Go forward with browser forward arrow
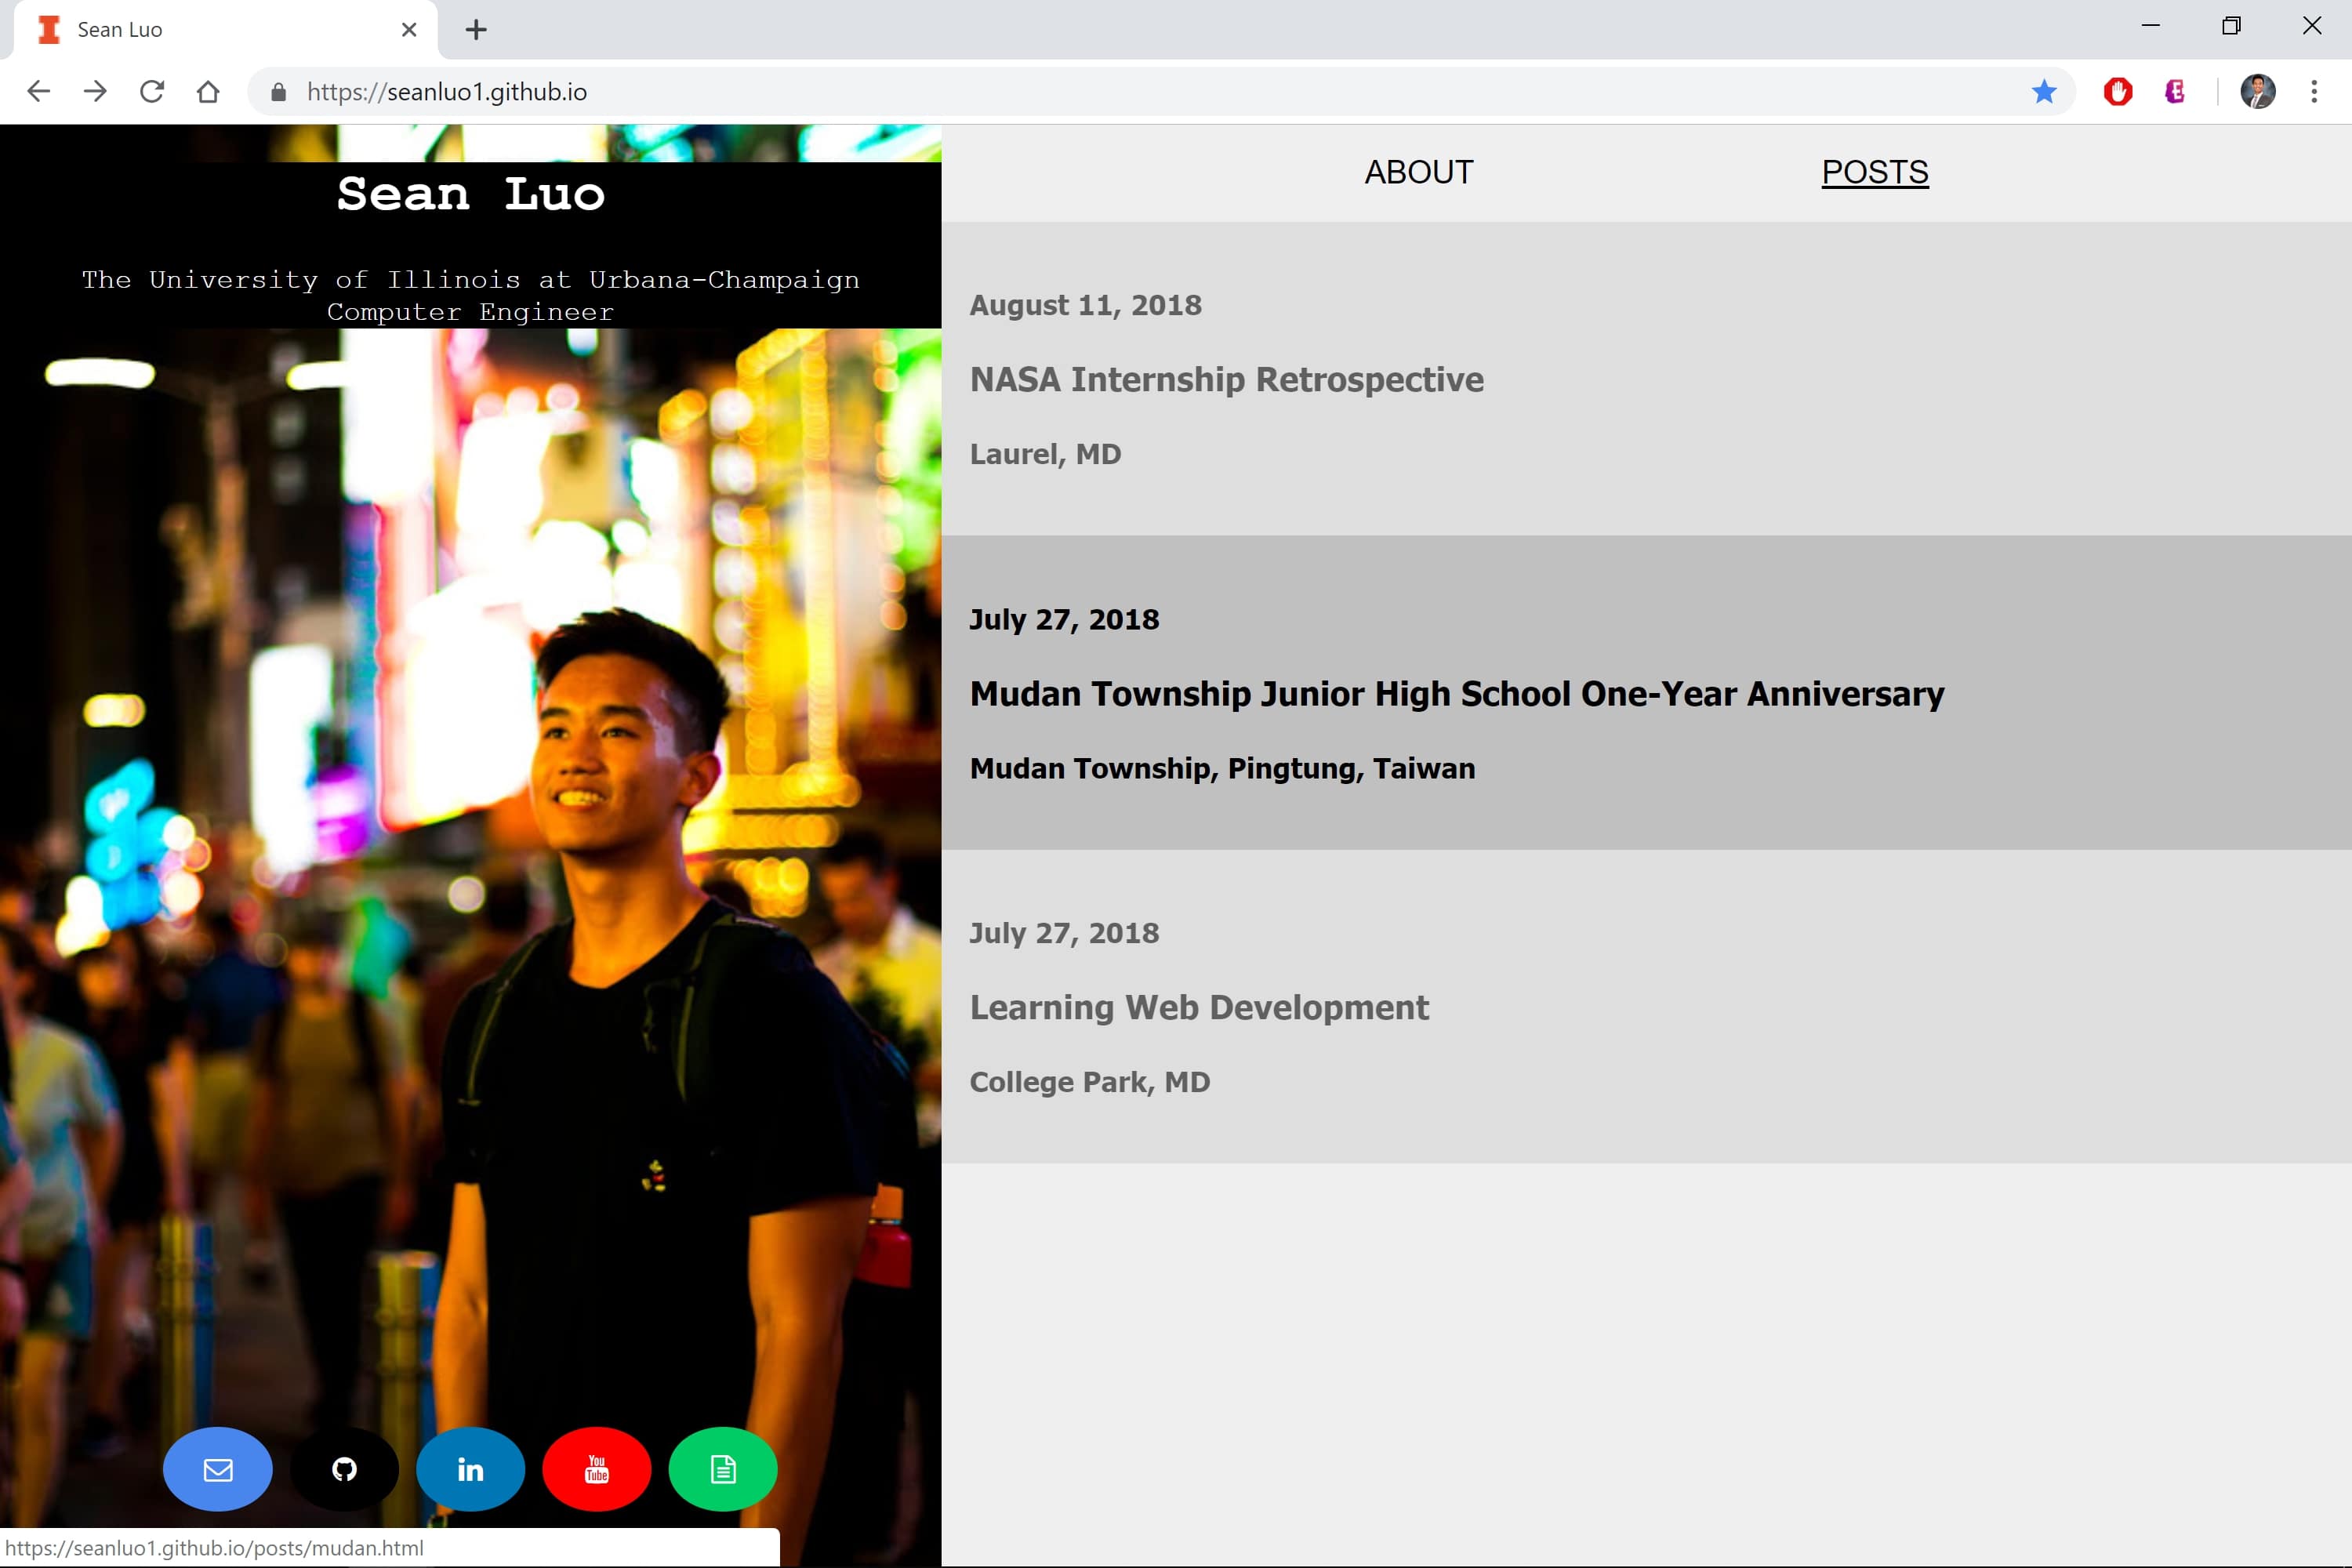 click(95, 92)
